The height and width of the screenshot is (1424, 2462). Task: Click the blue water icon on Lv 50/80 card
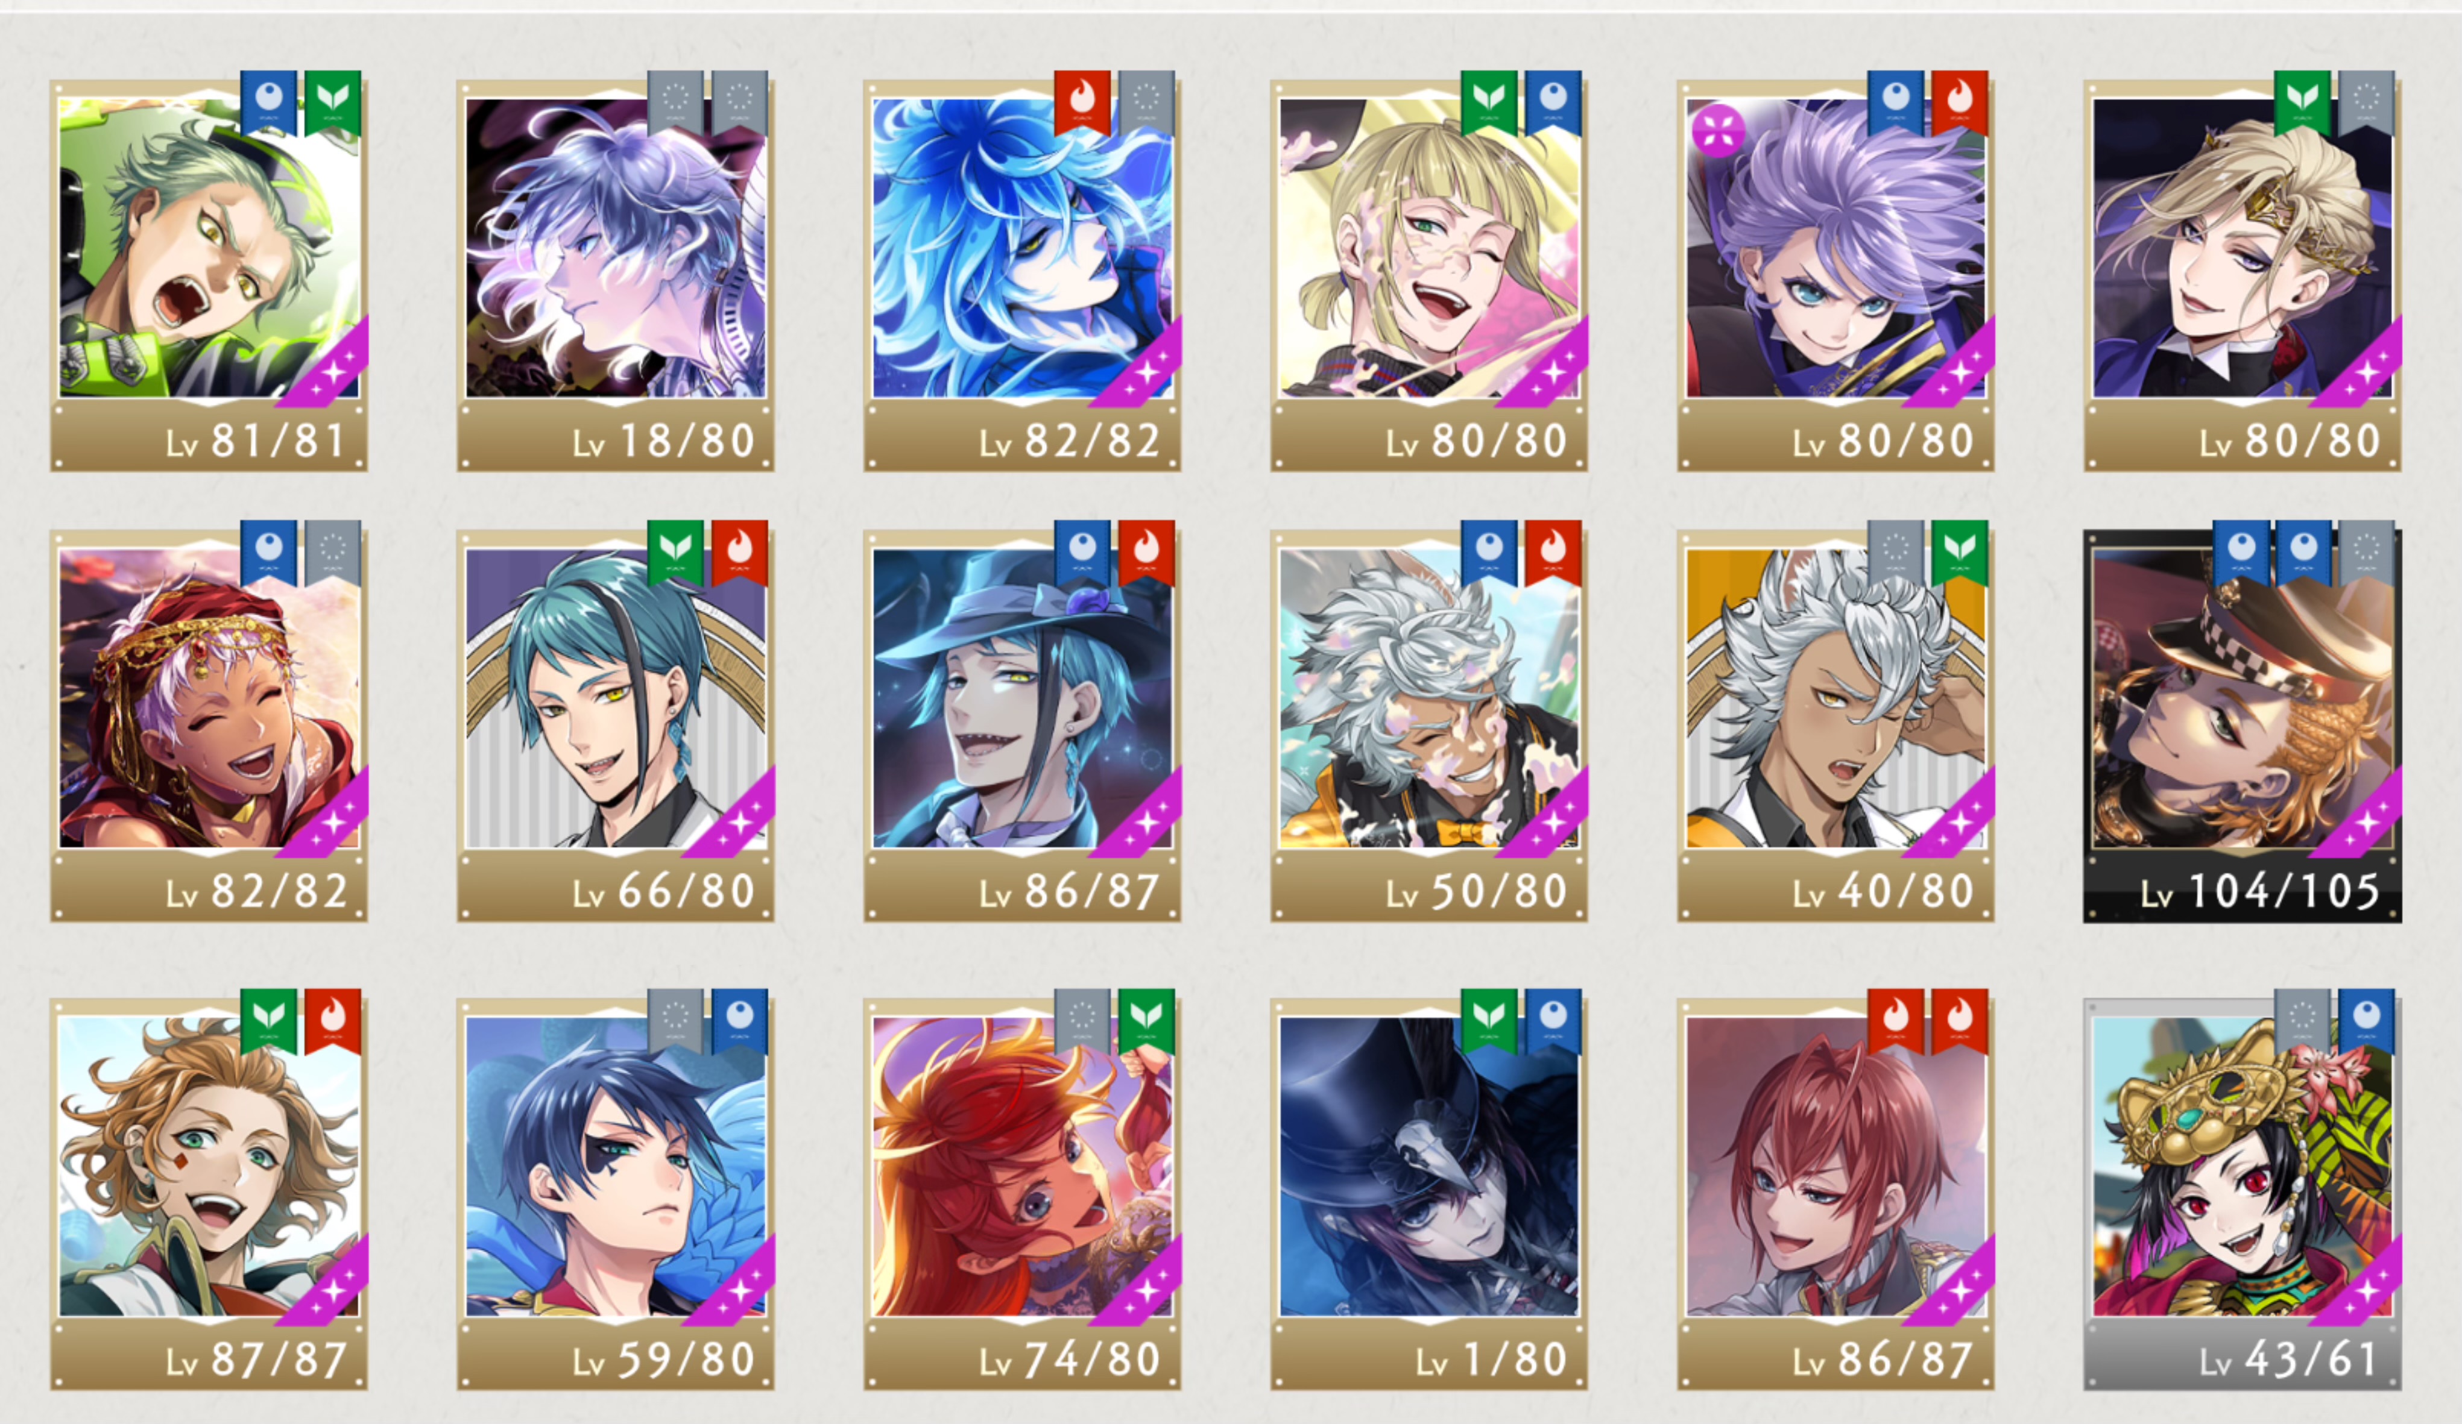1489,552
